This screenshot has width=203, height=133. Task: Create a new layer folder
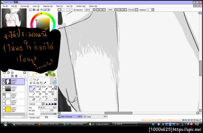(x=12, y=72)
